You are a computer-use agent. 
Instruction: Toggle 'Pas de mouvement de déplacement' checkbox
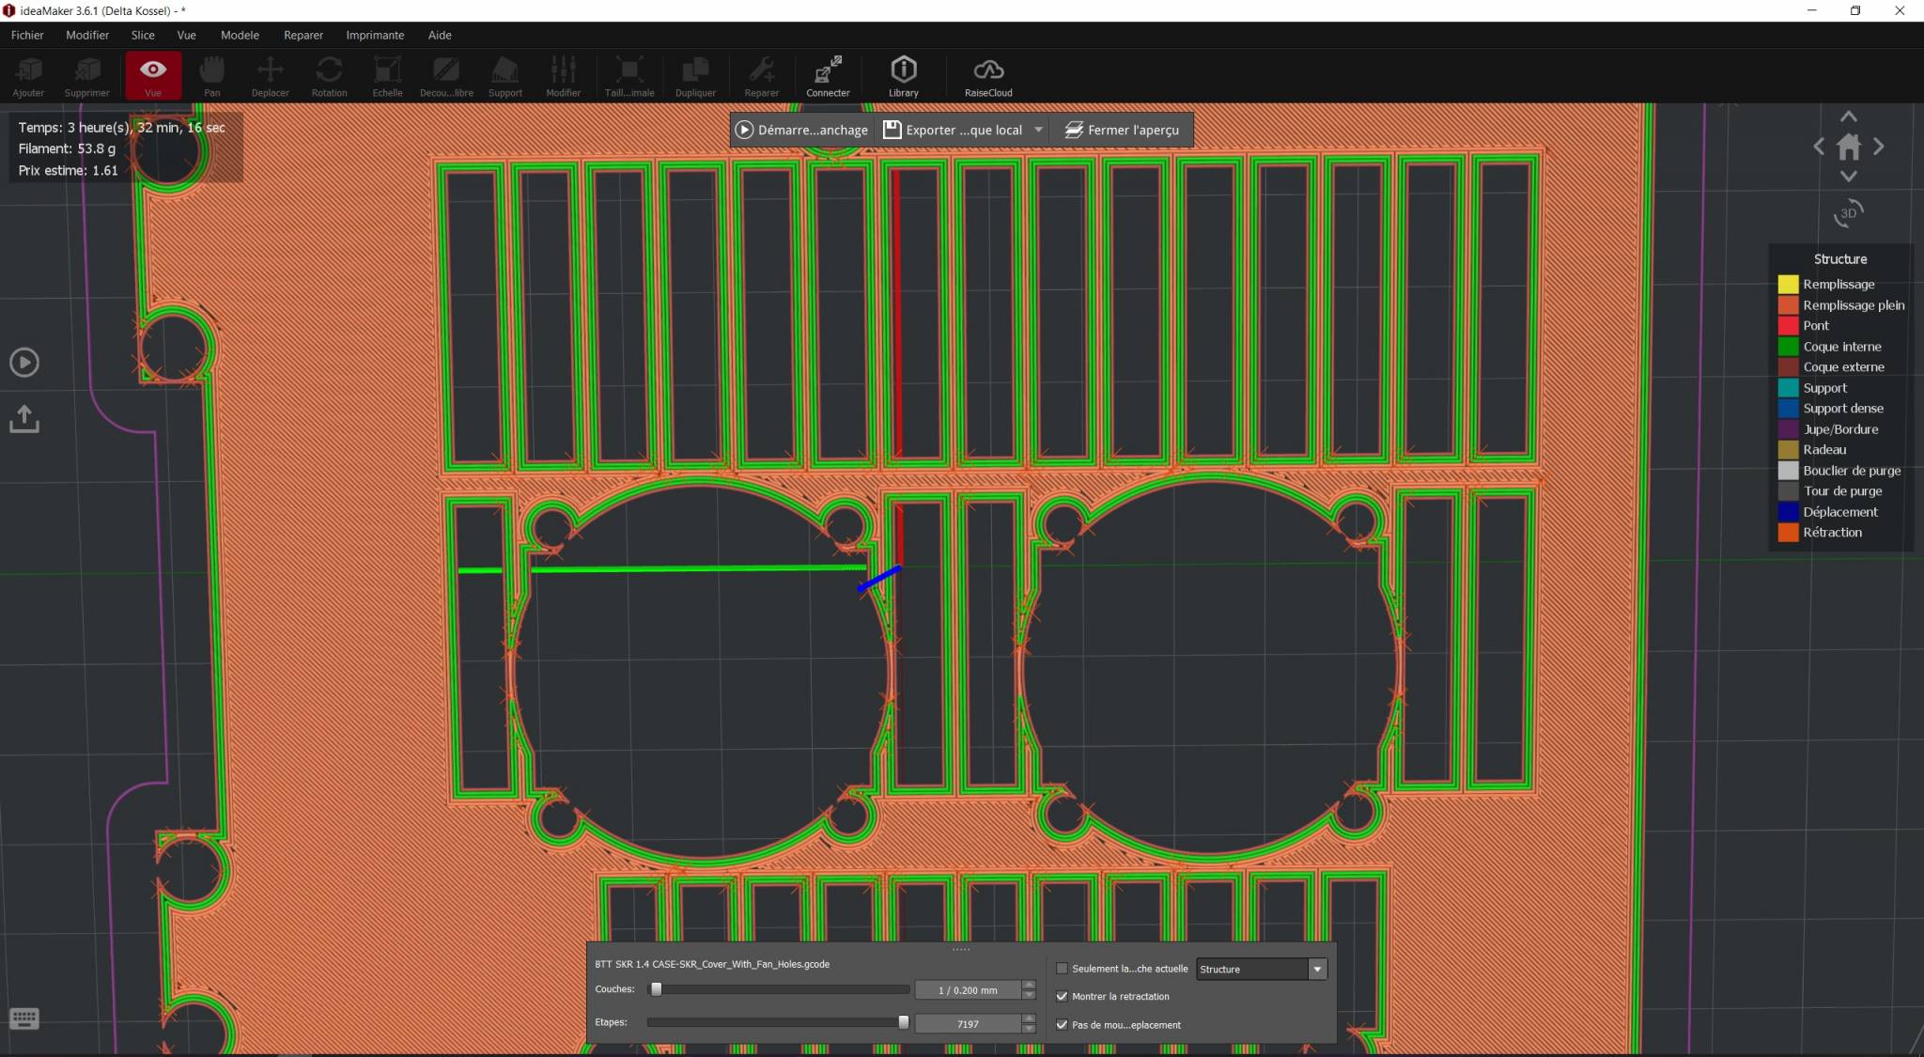[x=1063, y=1025]
